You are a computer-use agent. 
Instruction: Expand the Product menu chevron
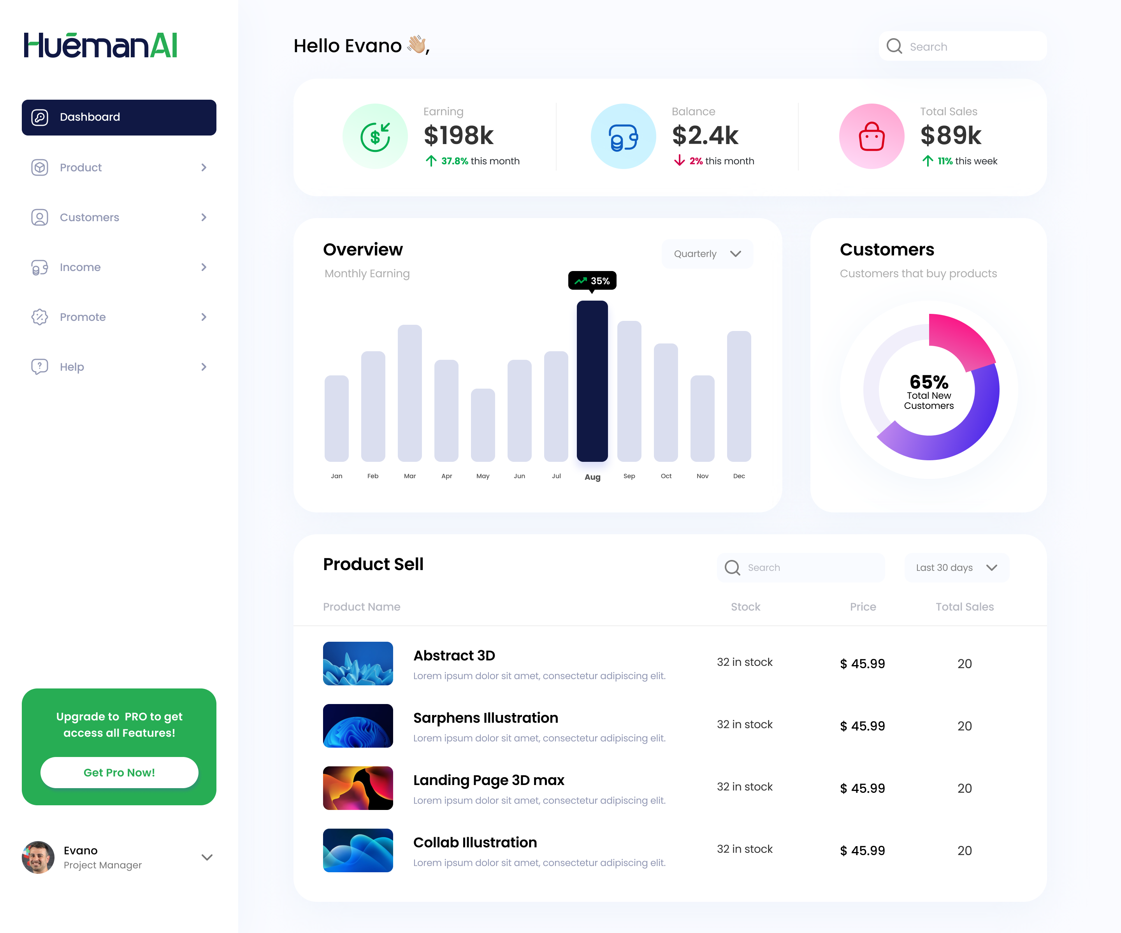tap(204, 168)
